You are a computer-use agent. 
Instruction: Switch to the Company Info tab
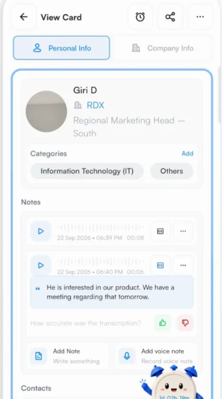coord(162,48)
